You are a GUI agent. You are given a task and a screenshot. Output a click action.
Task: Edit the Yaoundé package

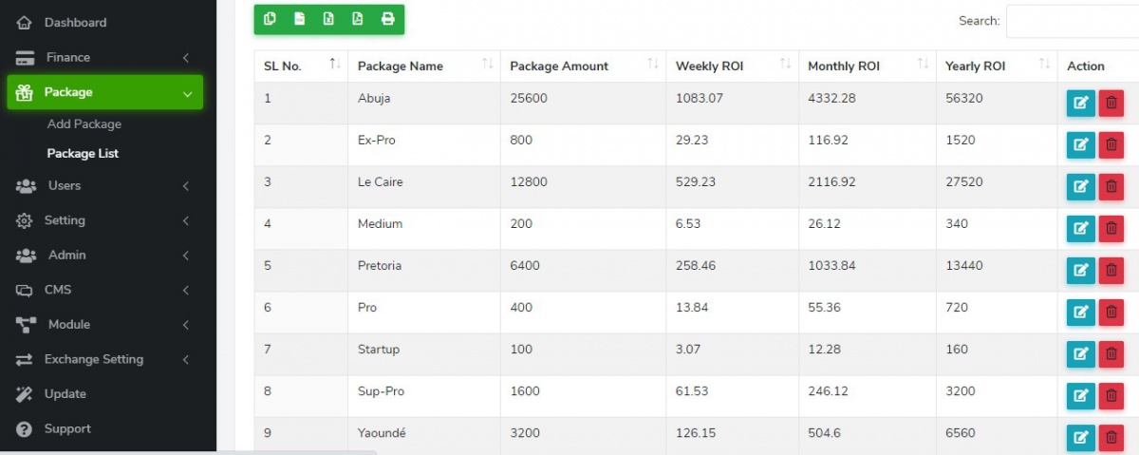(x=1080, y=438)
